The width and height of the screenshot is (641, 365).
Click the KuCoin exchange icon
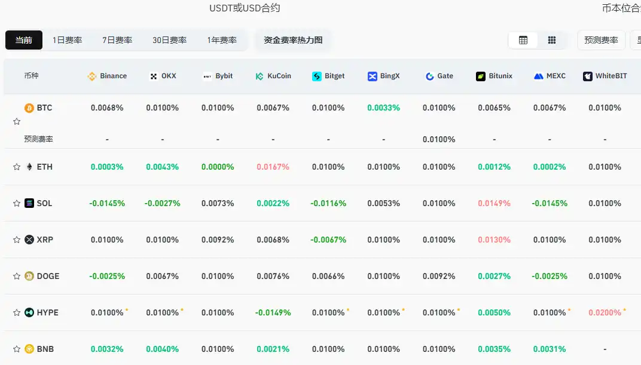click(258, 76)
